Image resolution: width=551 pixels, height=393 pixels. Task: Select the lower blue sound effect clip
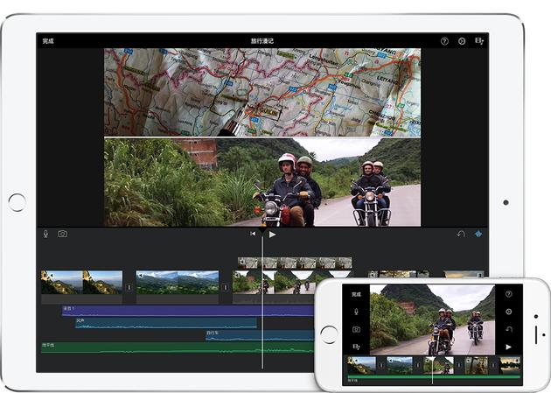pyautogui.click(x=260, y=335)
